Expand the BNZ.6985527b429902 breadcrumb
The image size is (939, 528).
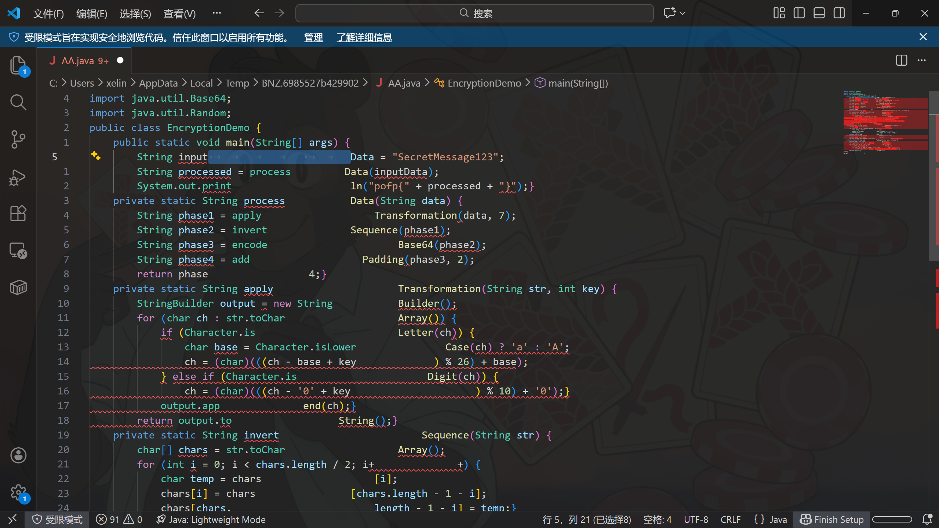pos(310,83)
